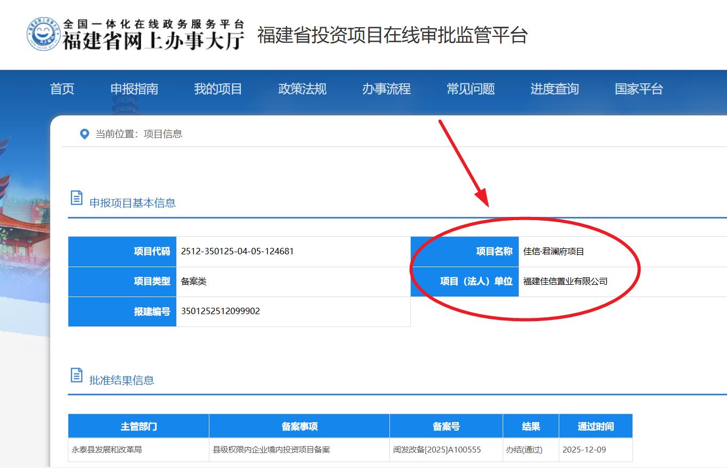
Task: Go to 我的项目 in navigation
Action: pyautogui.click(x=218, y=89)
